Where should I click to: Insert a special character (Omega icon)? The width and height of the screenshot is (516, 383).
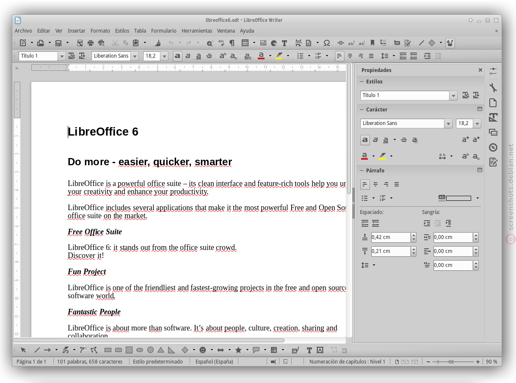pos(327,43)
